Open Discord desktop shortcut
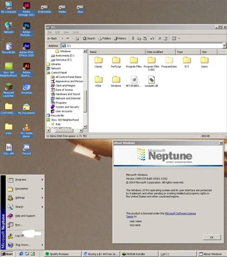 [x=26, y=149]
